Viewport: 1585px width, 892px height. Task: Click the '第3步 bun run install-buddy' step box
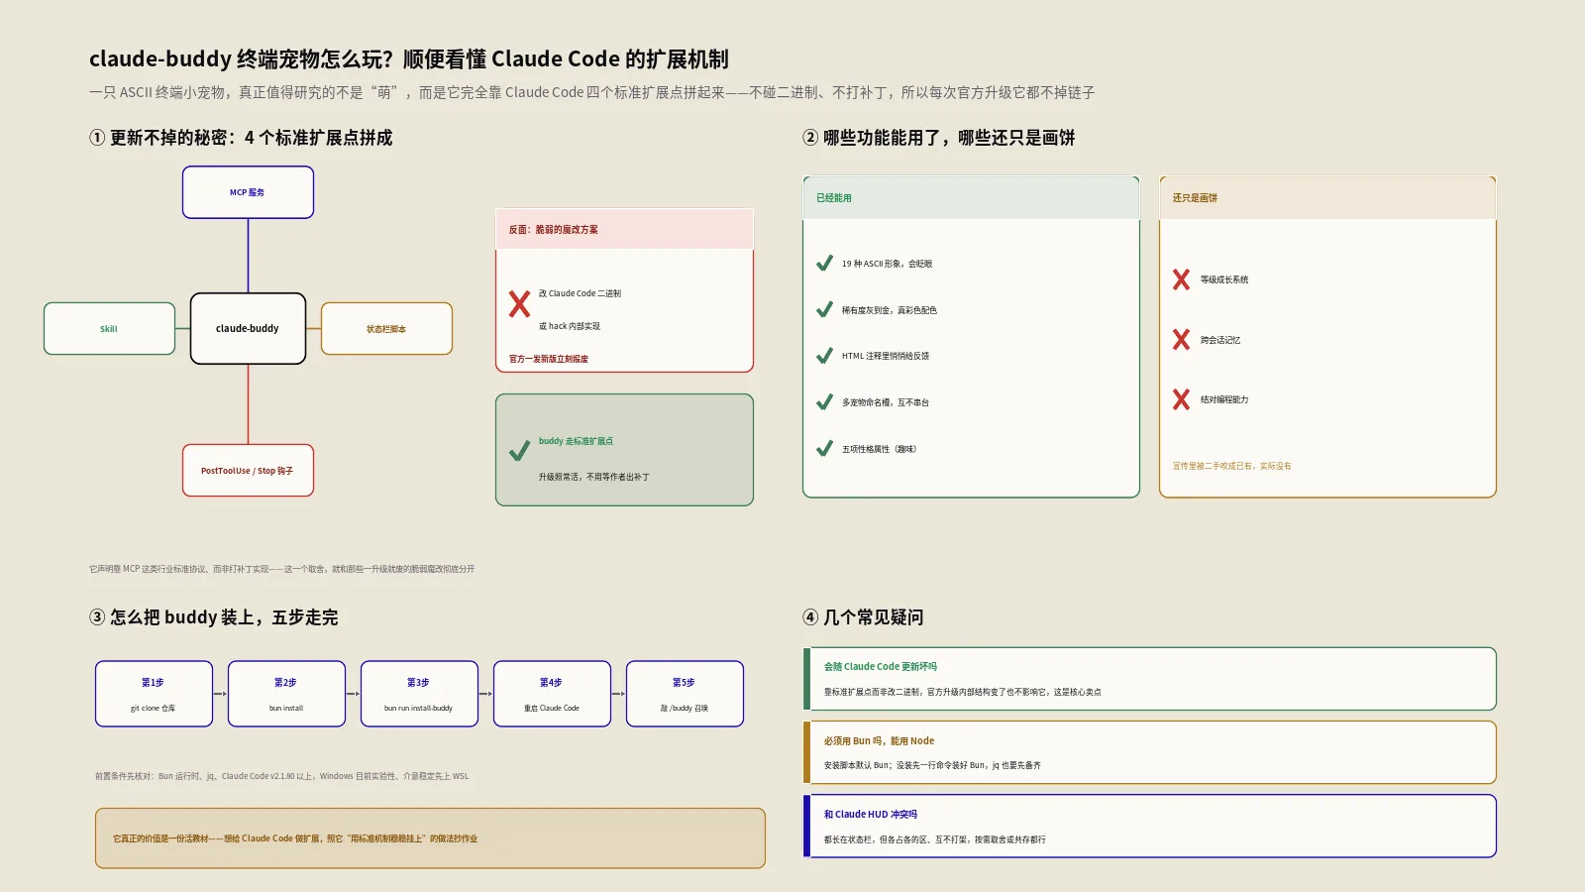419,694
